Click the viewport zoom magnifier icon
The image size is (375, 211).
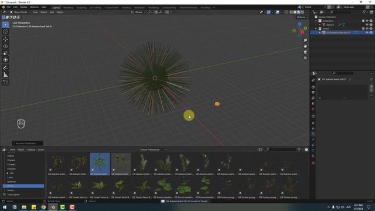[x=305, y=40]
